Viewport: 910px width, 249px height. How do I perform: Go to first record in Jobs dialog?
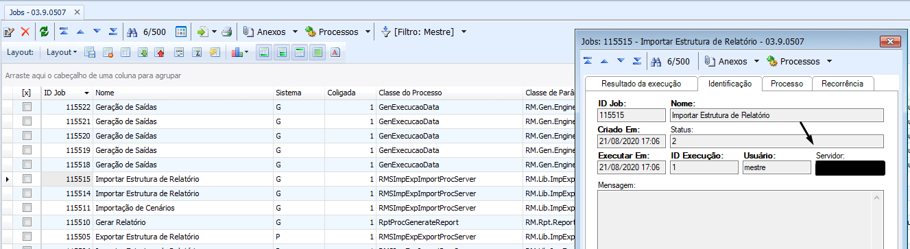[588, 61]
